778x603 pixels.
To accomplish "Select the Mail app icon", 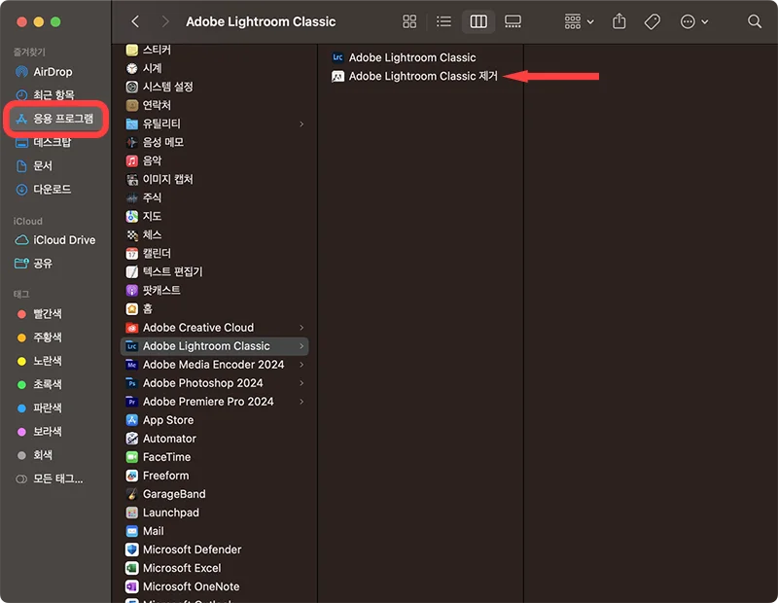I will (131, 532).
